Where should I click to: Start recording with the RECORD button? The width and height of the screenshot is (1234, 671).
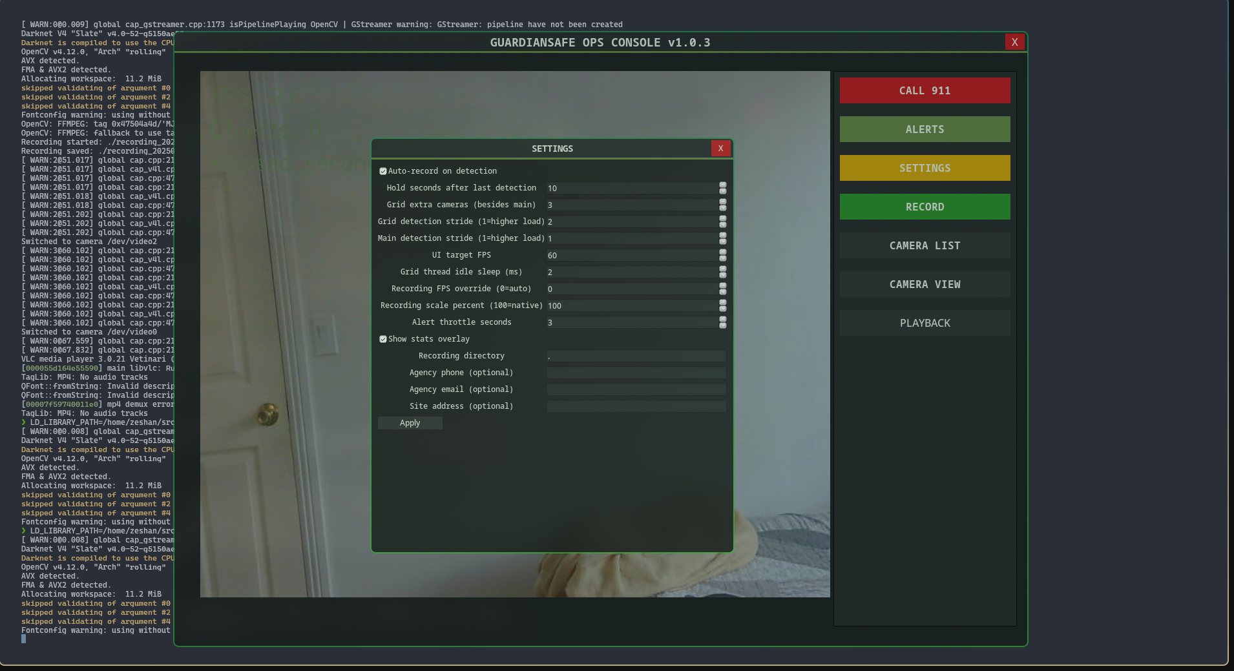pos(924,207)
